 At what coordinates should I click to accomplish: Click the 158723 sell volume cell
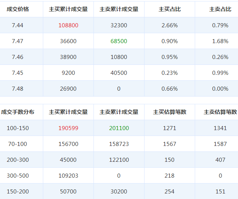[x=119, y=144]
